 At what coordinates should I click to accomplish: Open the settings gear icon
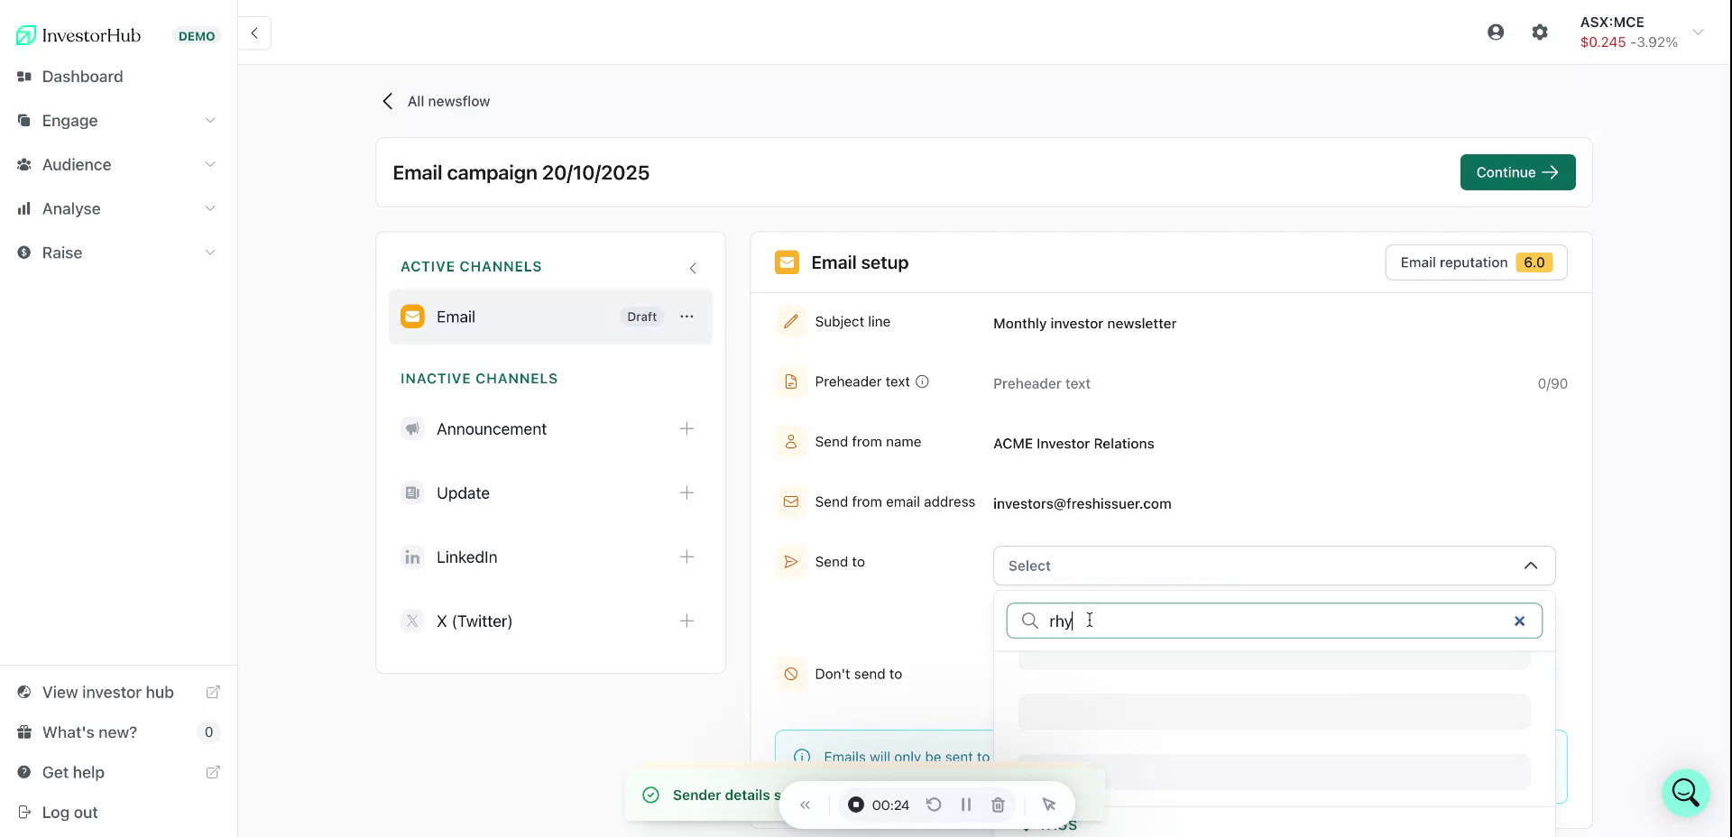point(1540,32)
